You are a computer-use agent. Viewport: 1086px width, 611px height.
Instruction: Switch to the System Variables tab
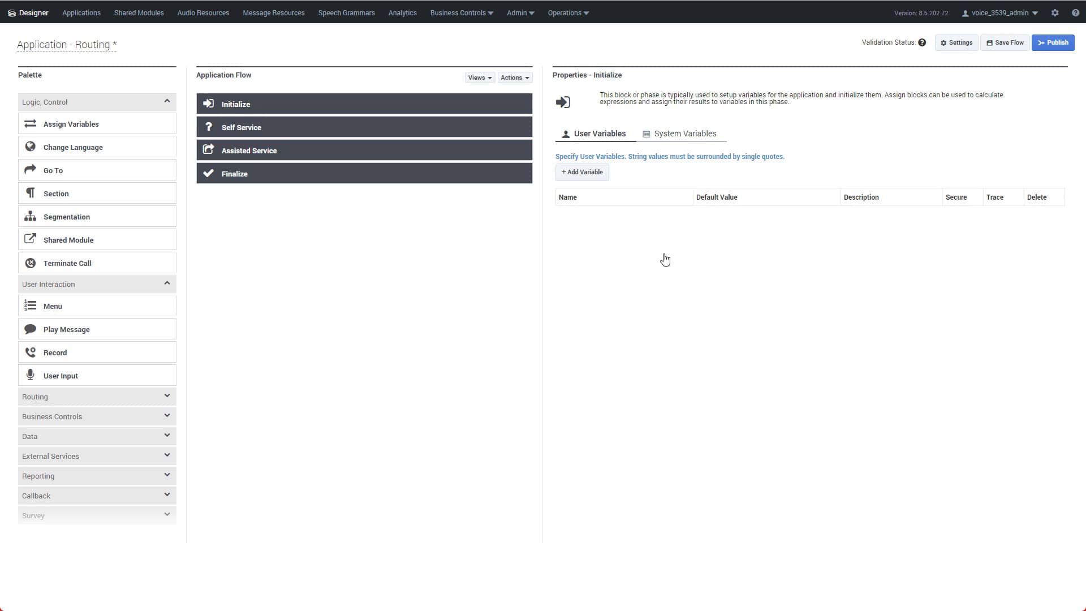pyautogui.click(x=685, y=134)
